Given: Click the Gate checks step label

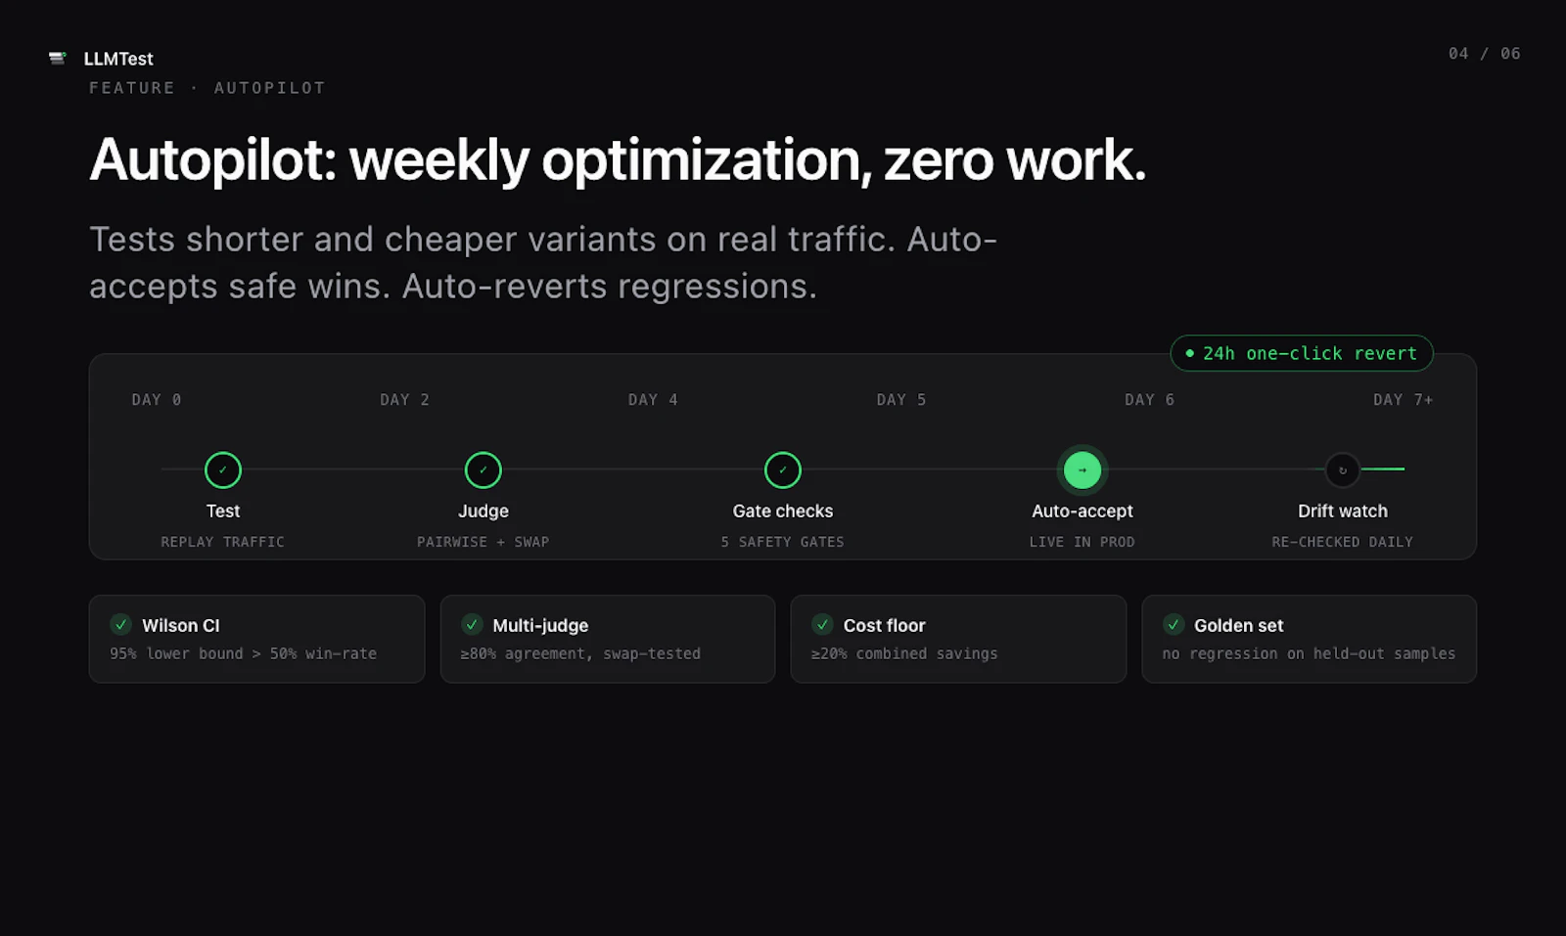Looking at the screenshot, I should tap(783, 512).
